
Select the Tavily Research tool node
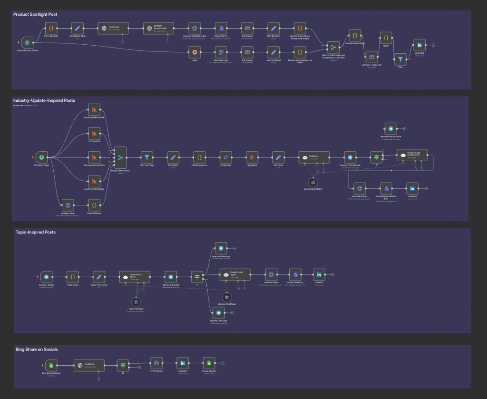click(136, 302)
